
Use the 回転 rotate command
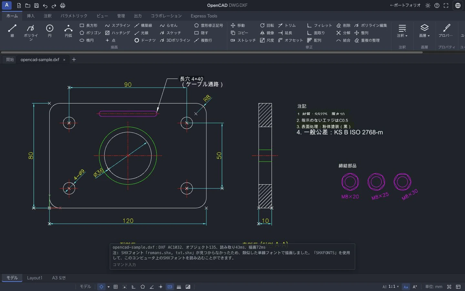(x=267, y=25)
